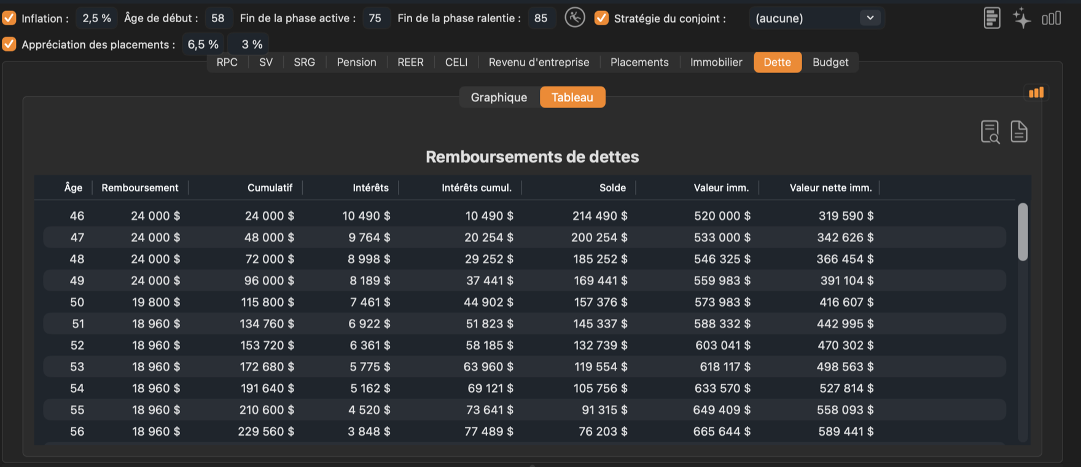This screenshot has height=467, width=1081.
Task: Uncheck the Stratégie du conjoint checkbox
Action: coord(601,18)
